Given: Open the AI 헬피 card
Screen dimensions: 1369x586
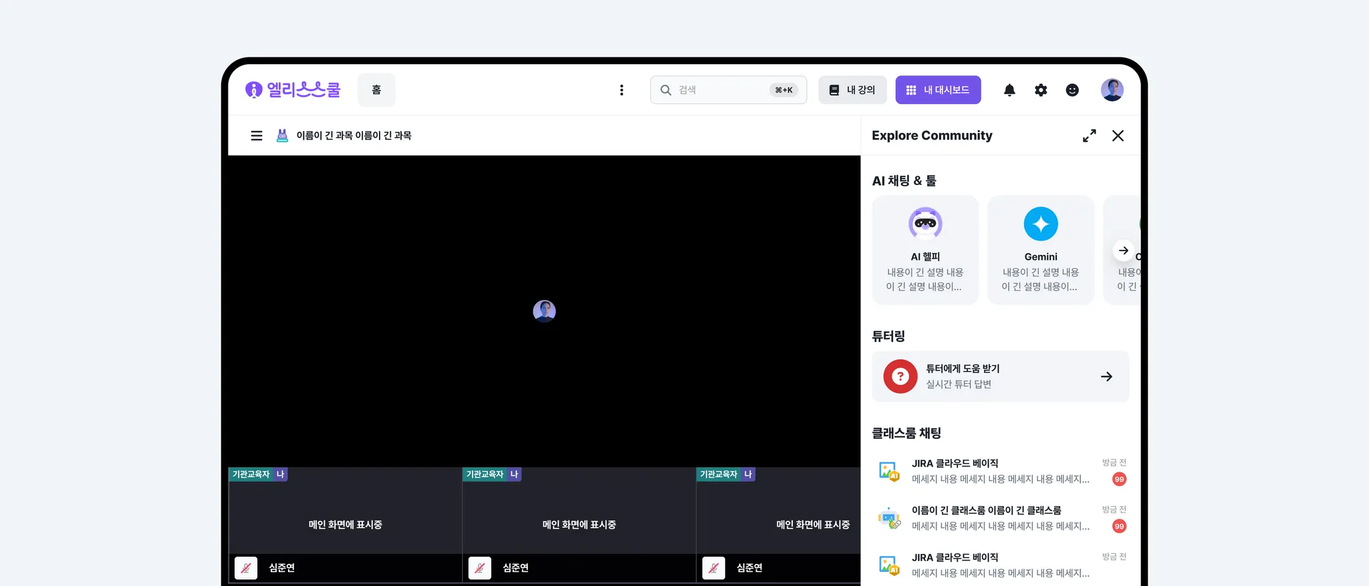Looking at the screenshot, I should (925, 250).
